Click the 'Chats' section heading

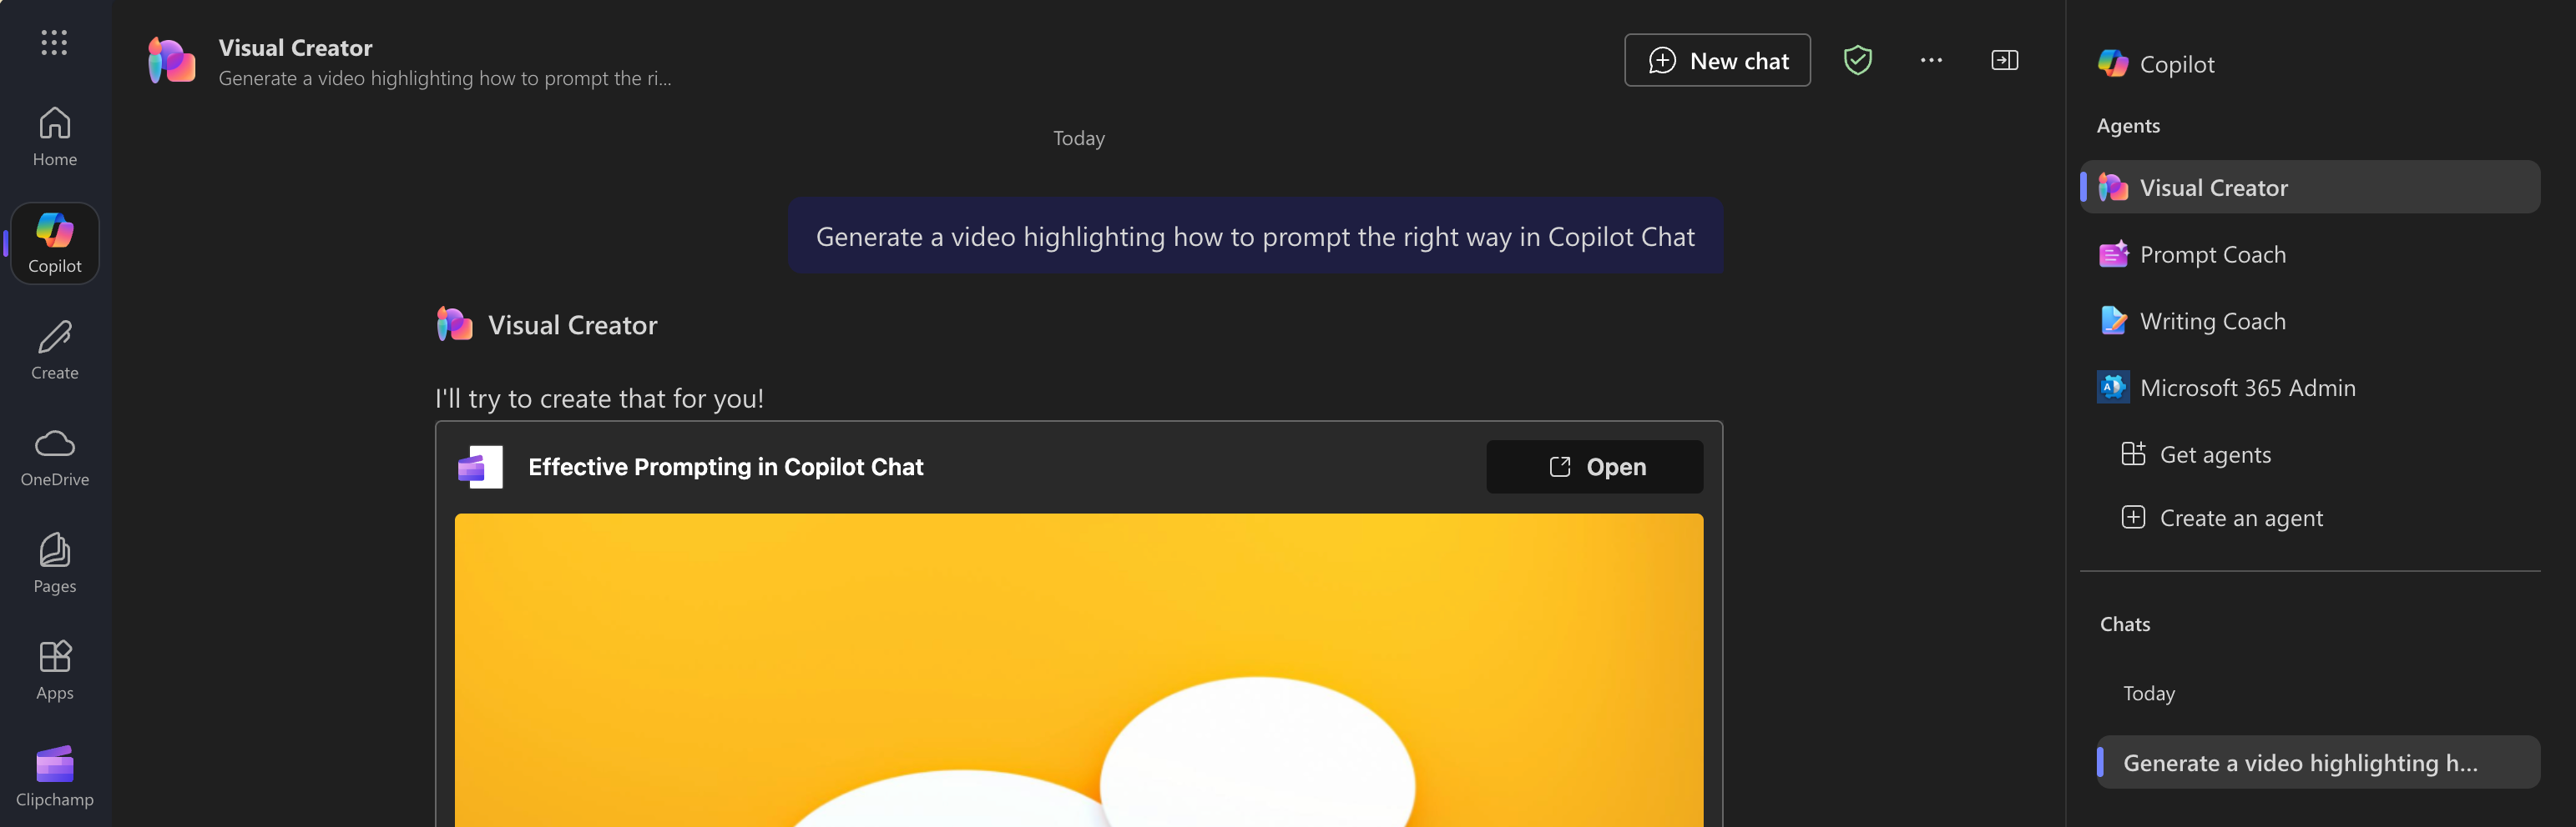pyautogui.click(x=2124, y=624)
